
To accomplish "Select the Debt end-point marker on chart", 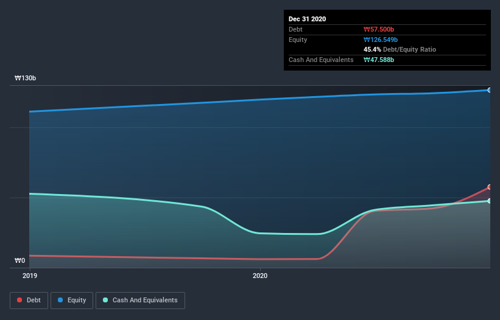I will (x=490, y=187).
